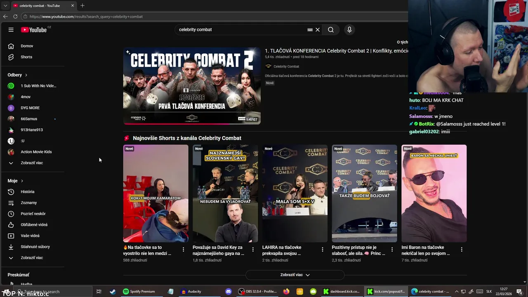Open options for the David Key short

click(x=253, y=250)
